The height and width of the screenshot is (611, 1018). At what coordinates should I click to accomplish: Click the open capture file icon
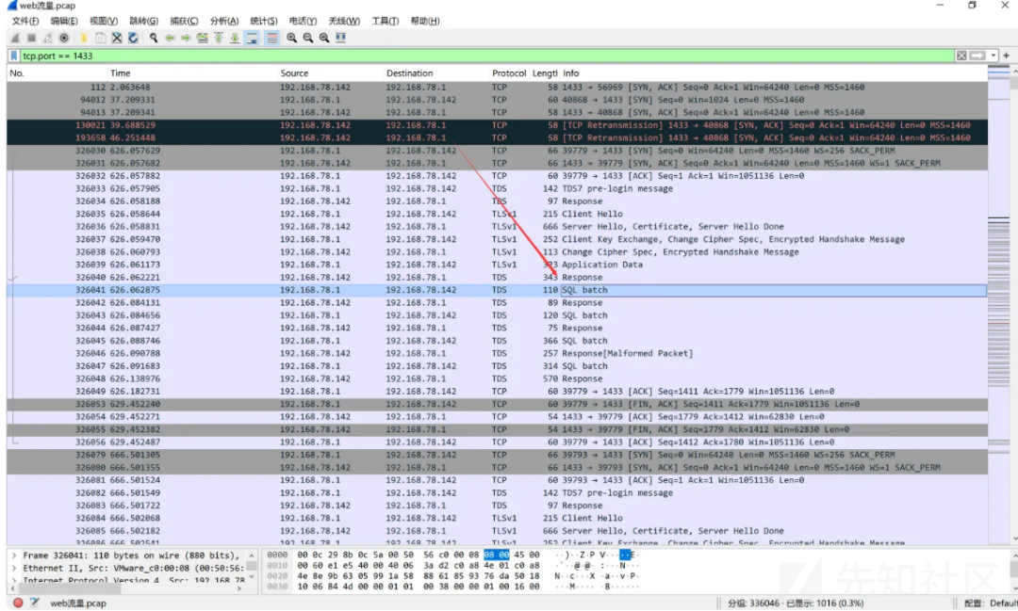pyautogui.click(x=84, y=39)
